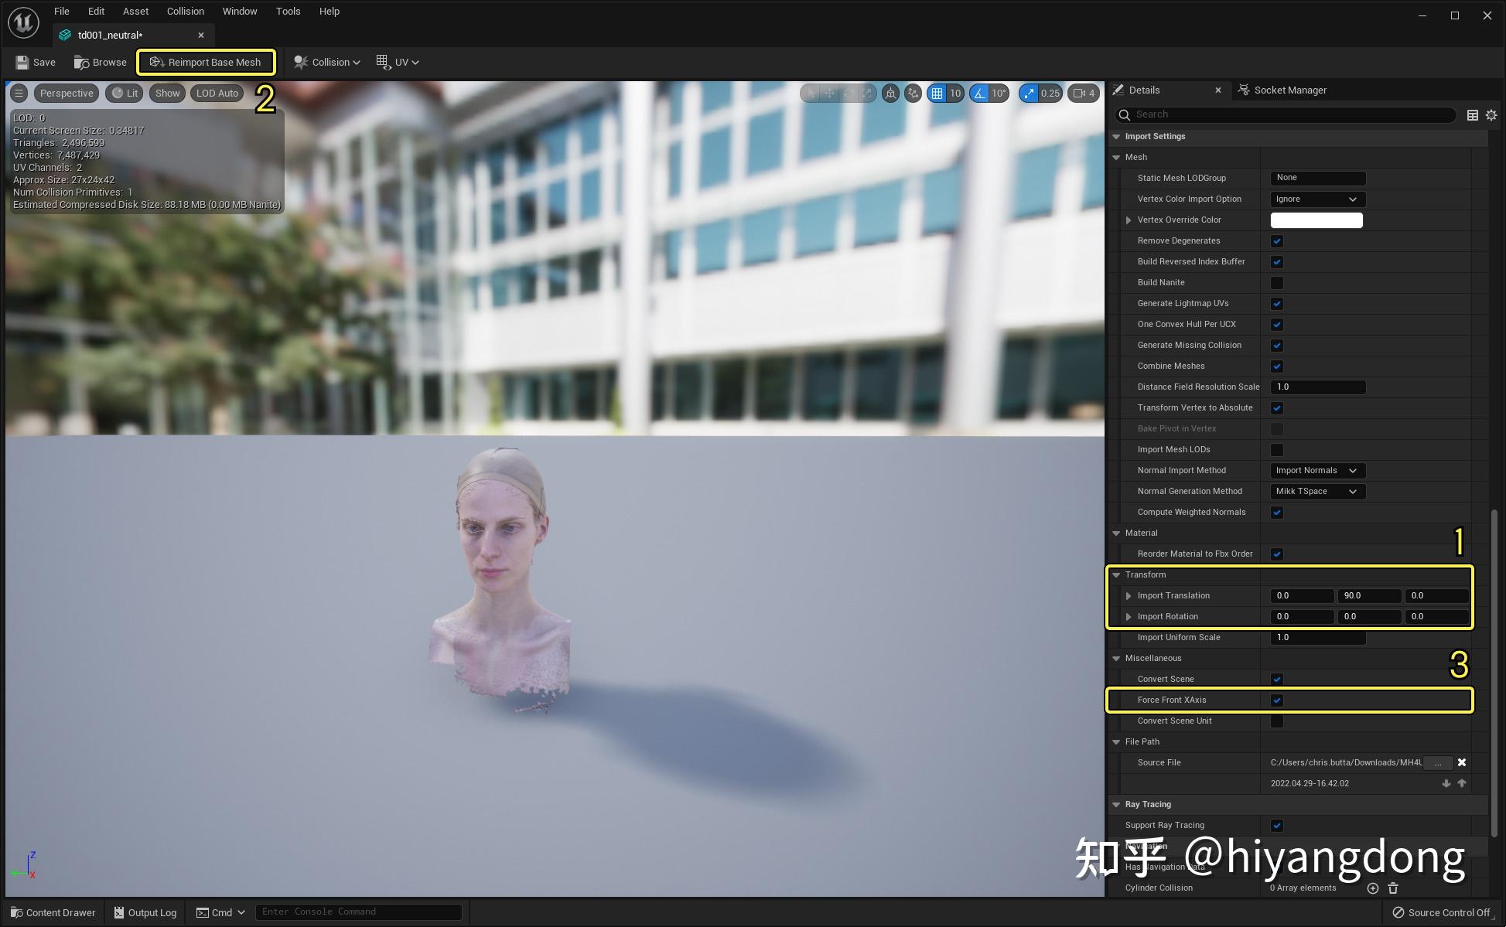
Task: Toggle rotation angle snapping icon
Action: (x=980, y=94)
